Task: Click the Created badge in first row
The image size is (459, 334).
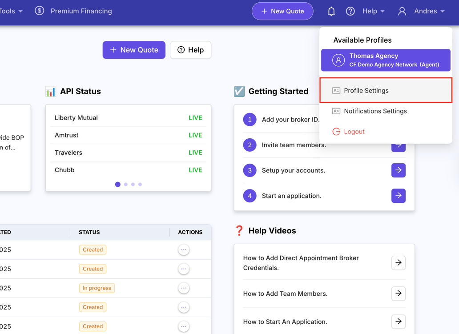Action: pyautogui.click(x=93, y=249)
